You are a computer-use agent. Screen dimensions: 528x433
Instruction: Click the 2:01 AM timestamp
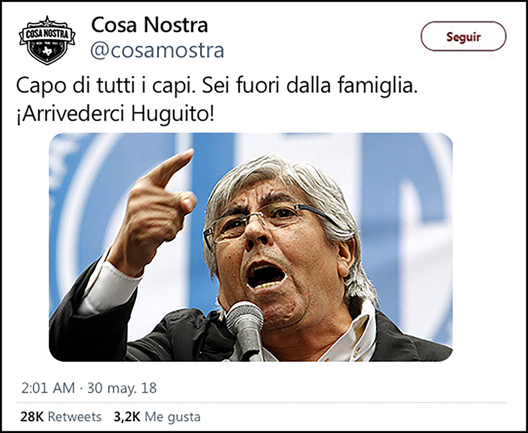48,388
